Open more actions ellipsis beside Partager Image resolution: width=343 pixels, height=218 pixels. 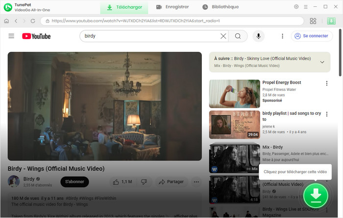coord(196,182)
